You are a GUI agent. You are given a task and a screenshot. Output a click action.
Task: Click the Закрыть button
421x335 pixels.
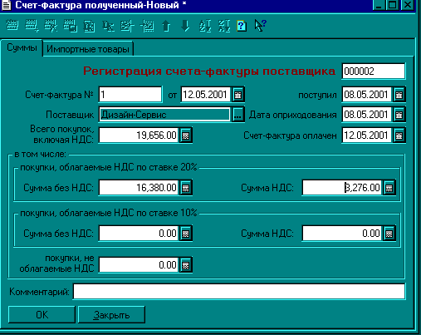111,315
